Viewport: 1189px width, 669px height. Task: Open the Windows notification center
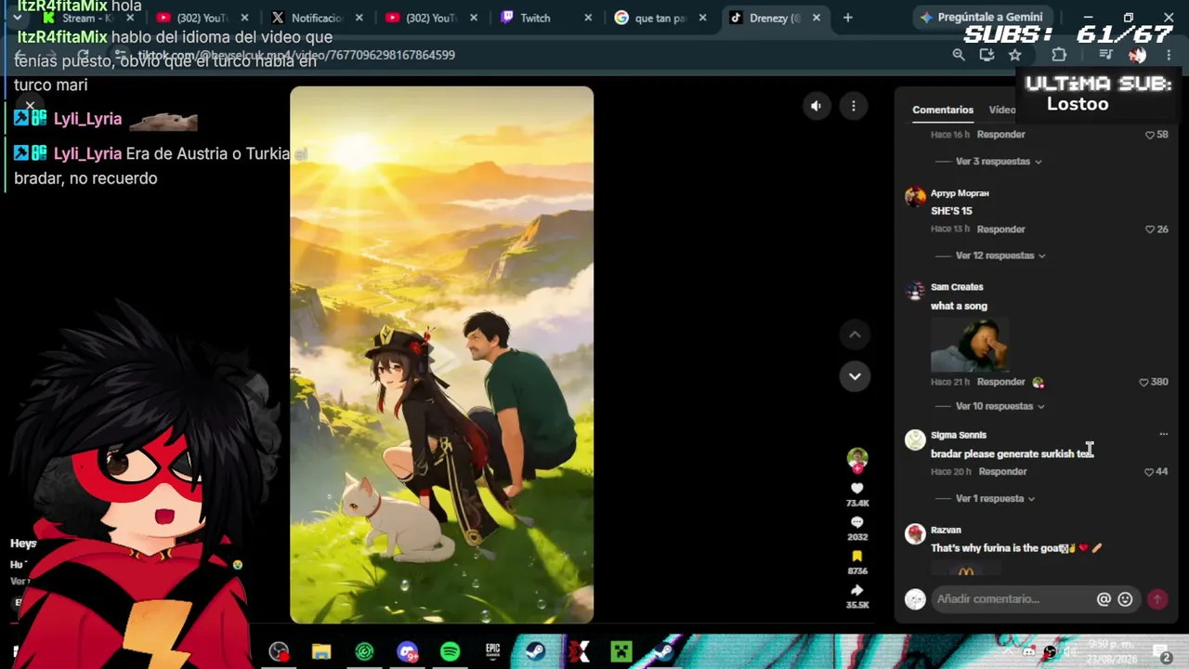tap(1161, 652)
